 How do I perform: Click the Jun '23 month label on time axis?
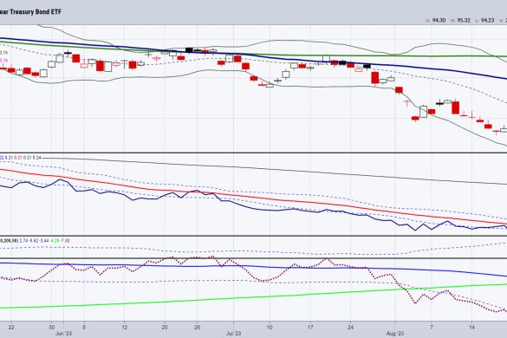63,334
